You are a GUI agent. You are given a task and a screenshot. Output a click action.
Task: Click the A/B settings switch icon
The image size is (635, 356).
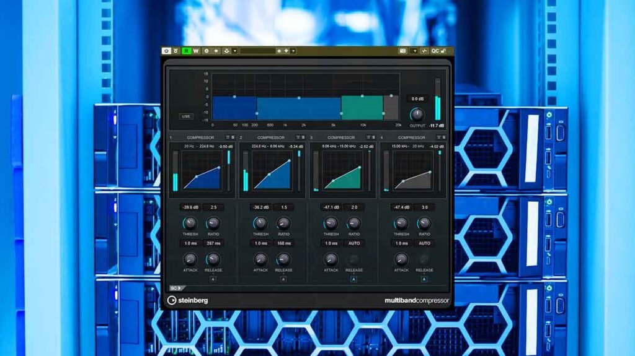206,51
